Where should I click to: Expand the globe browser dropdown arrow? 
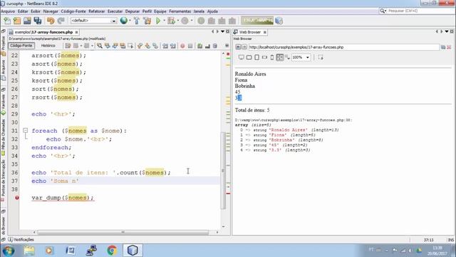tap(130, 21)
